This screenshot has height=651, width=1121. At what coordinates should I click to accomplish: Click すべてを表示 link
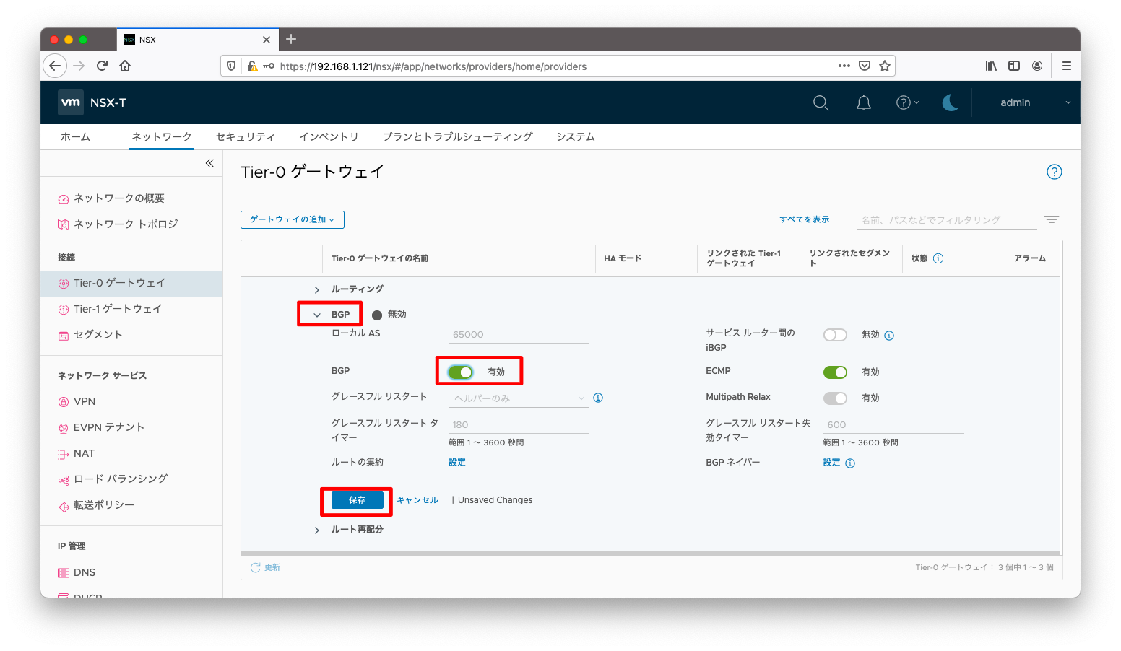pos(804,219)
